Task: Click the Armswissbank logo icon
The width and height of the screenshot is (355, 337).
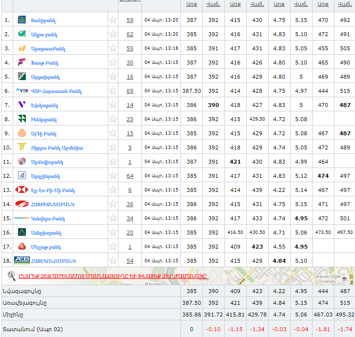Action: tap(22, 161)
